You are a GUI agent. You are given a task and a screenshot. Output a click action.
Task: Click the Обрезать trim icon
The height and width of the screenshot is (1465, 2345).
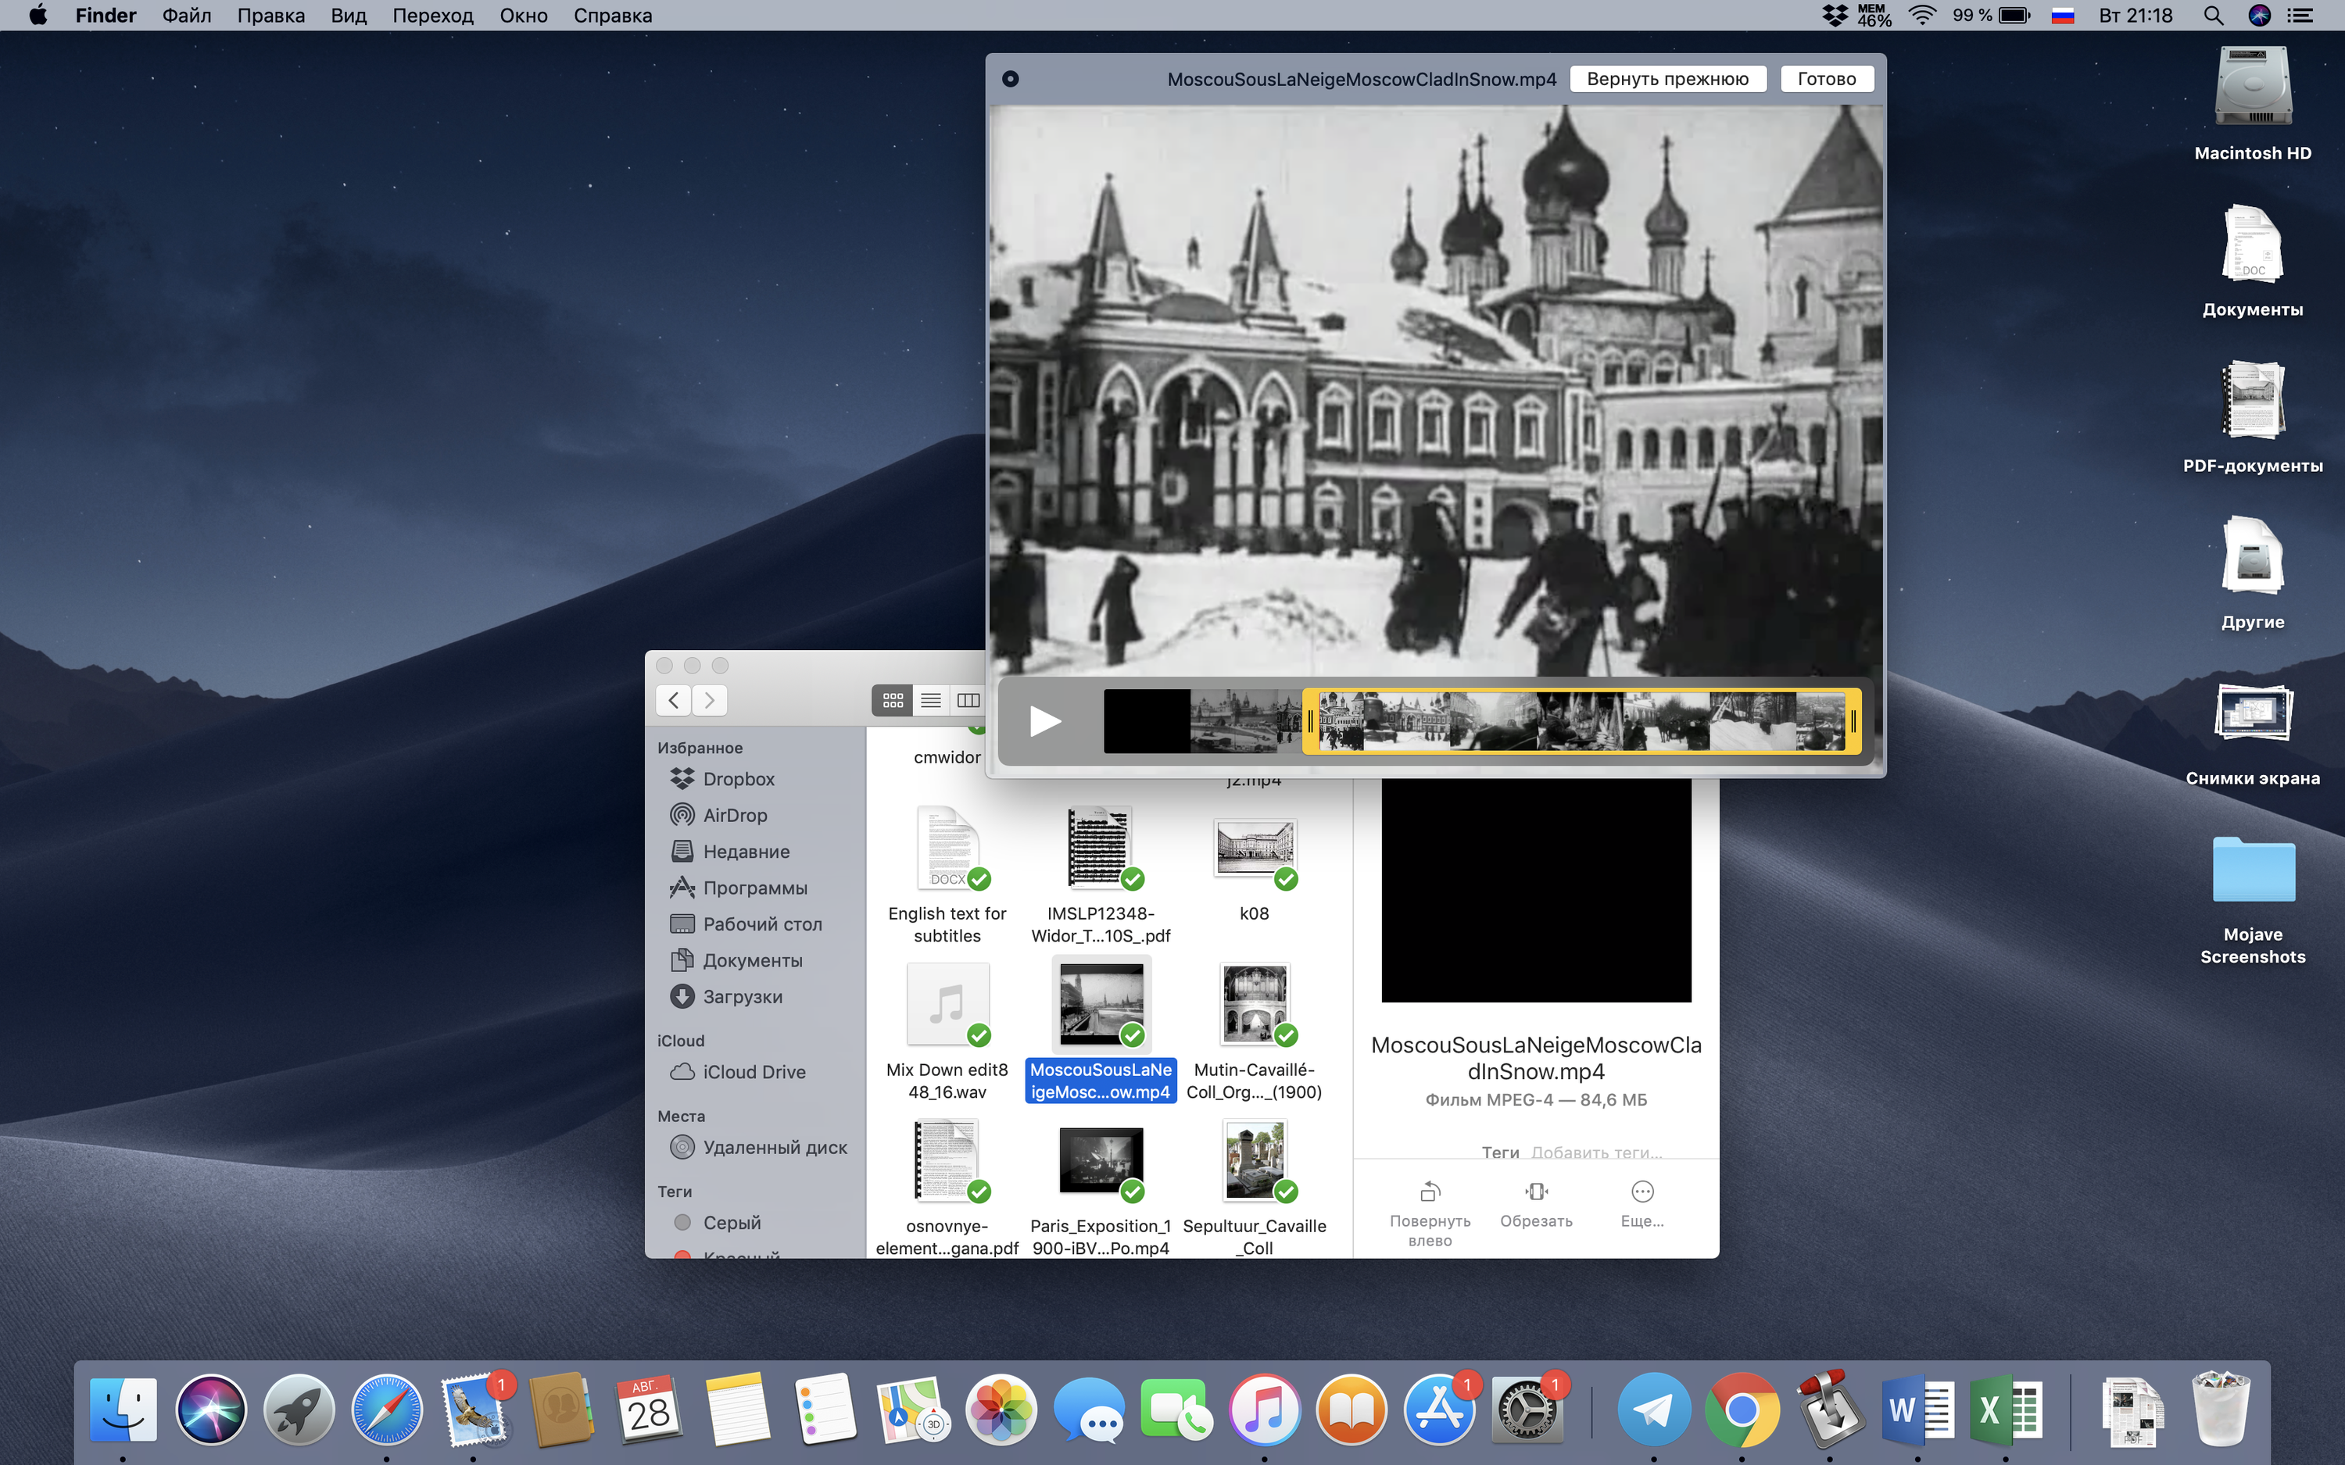click(x=1536, y=1191)
